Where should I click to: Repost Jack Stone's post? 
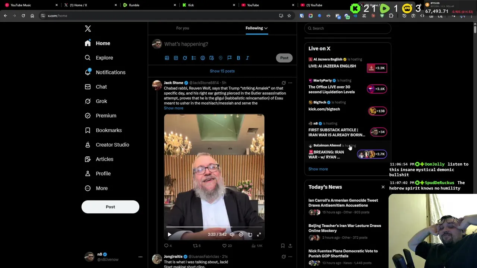pos(196,246)
